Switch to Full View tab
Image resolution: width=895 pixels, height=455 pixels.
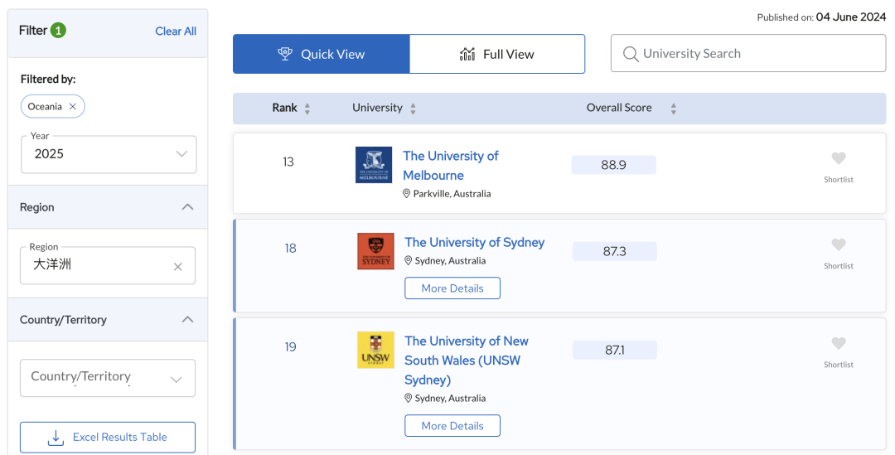497,54
